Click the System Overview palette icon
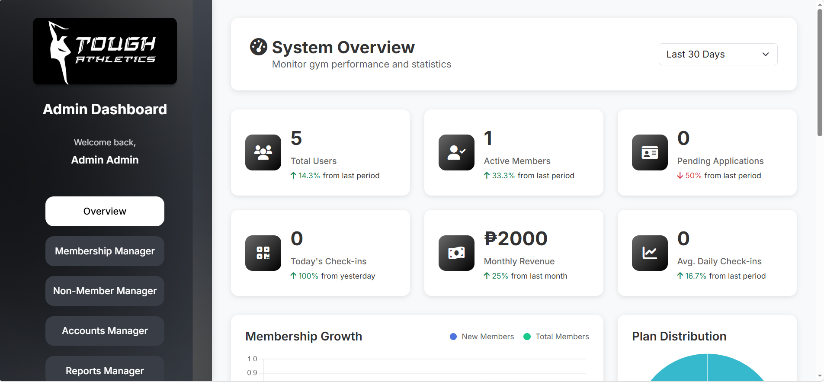824x382 pixels. pyautogui.click(x=259, y=47)
